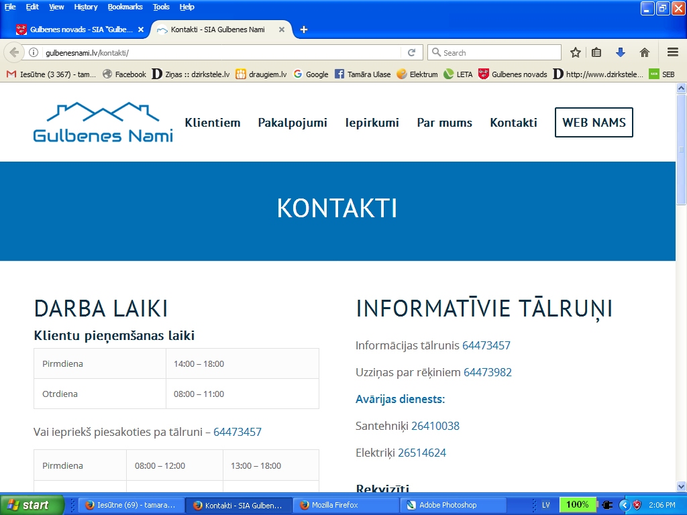
Task: Open the Bookmarks menu
Action: point(125,7)
